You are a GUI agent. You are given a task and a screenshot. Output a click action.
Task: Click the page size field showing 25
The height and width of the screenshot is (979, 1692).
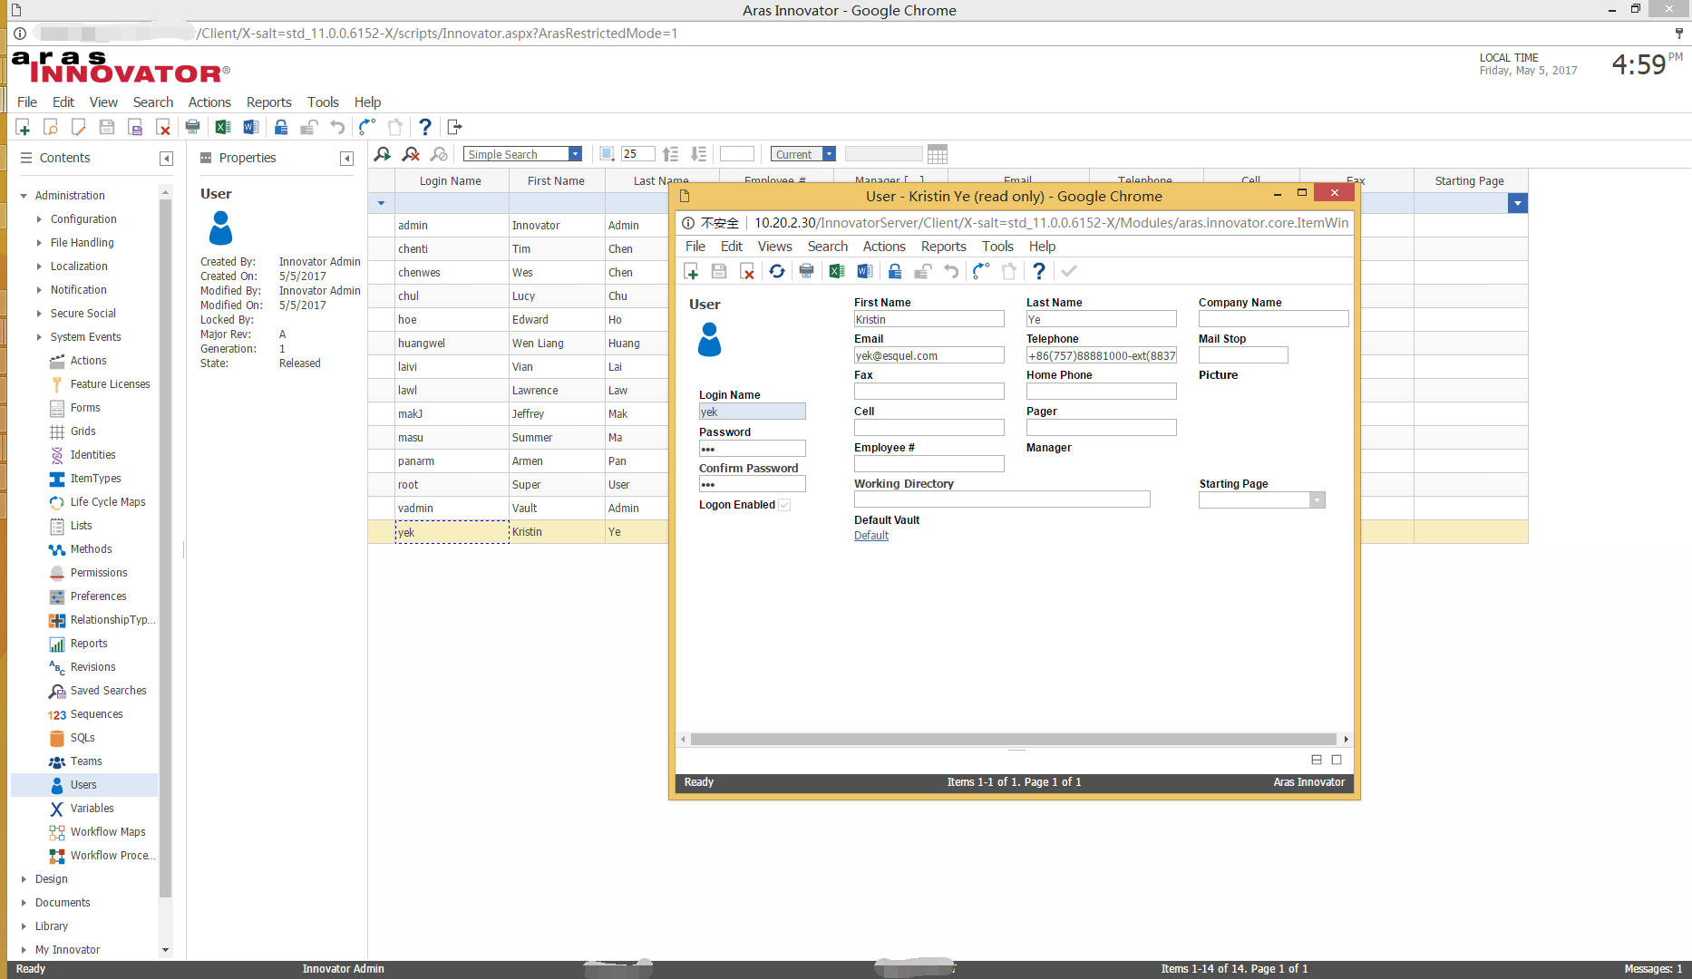coord(637,154)
